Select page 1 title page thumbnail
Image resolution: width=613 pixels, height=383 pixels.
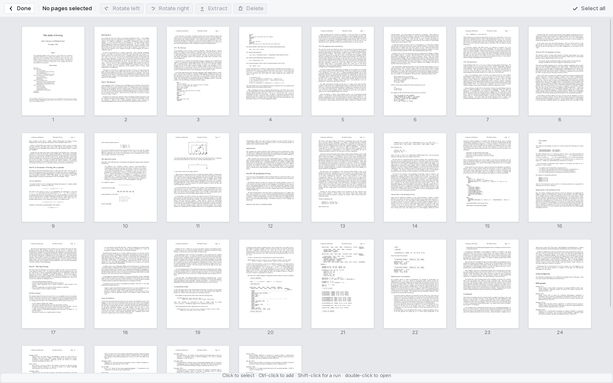pos(53,71)
